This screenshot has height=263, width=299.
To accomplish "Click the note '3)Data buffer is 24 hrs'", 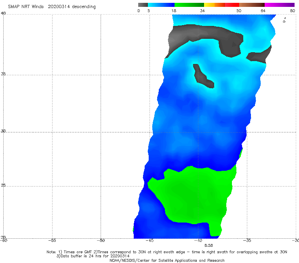I will tap(93, 256).
